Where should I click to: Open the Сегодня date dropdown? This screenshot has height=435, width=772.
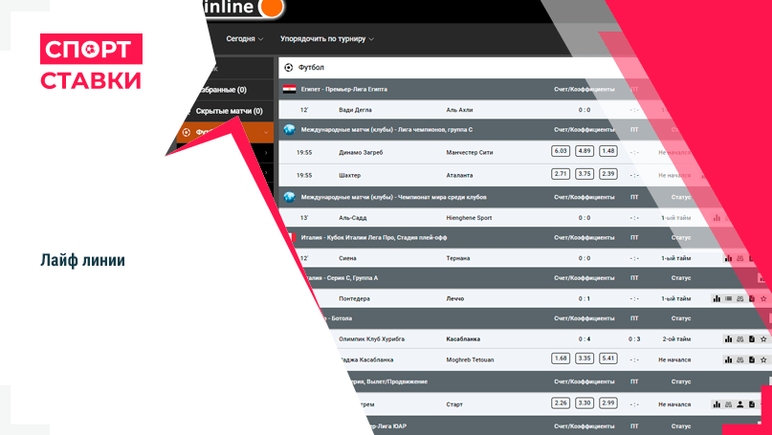coord(245,39)
